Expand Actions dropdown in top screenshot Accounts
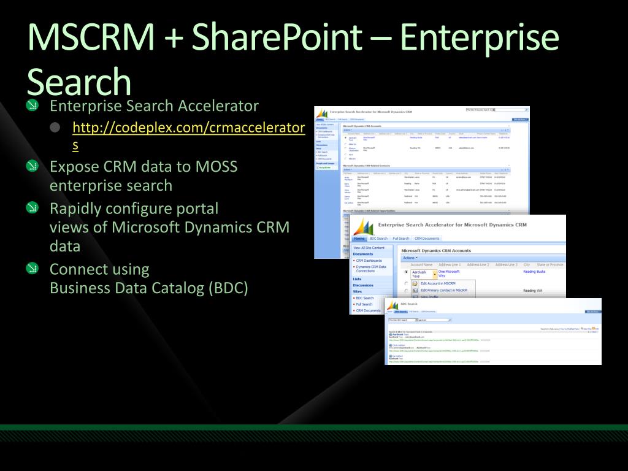The height and width of the screenshot is (471, 628). (348, 130)
